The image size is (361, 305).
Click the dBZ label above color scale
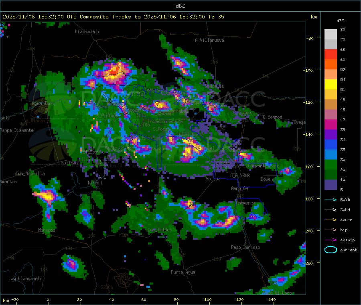pos(340,21)
